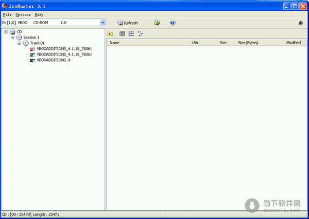Click the blue help question mark icon

coord(173,23)
